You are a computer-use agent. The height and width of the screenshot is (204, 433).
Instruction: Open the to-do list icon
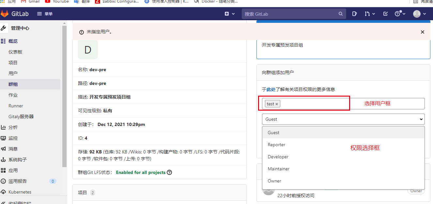[x=385, y=14]
